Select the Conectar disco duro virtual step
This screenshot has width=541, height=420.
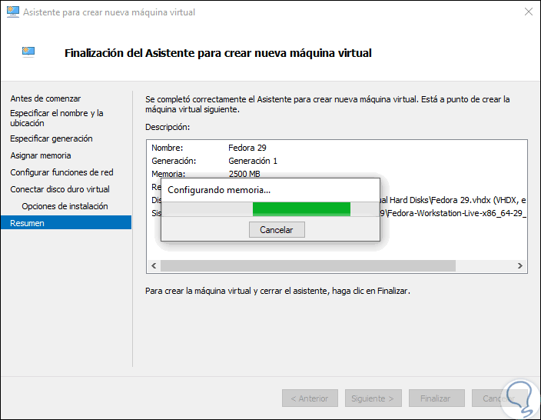[60, 189]
